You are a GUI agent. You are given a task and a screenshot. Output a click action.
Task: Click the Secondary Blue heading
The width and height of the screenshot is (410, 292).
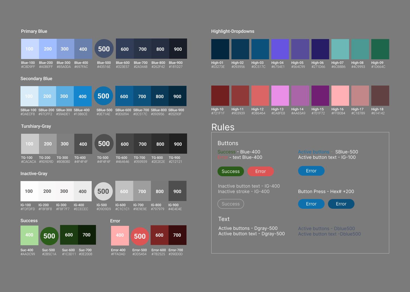click(x=36, y=79)
